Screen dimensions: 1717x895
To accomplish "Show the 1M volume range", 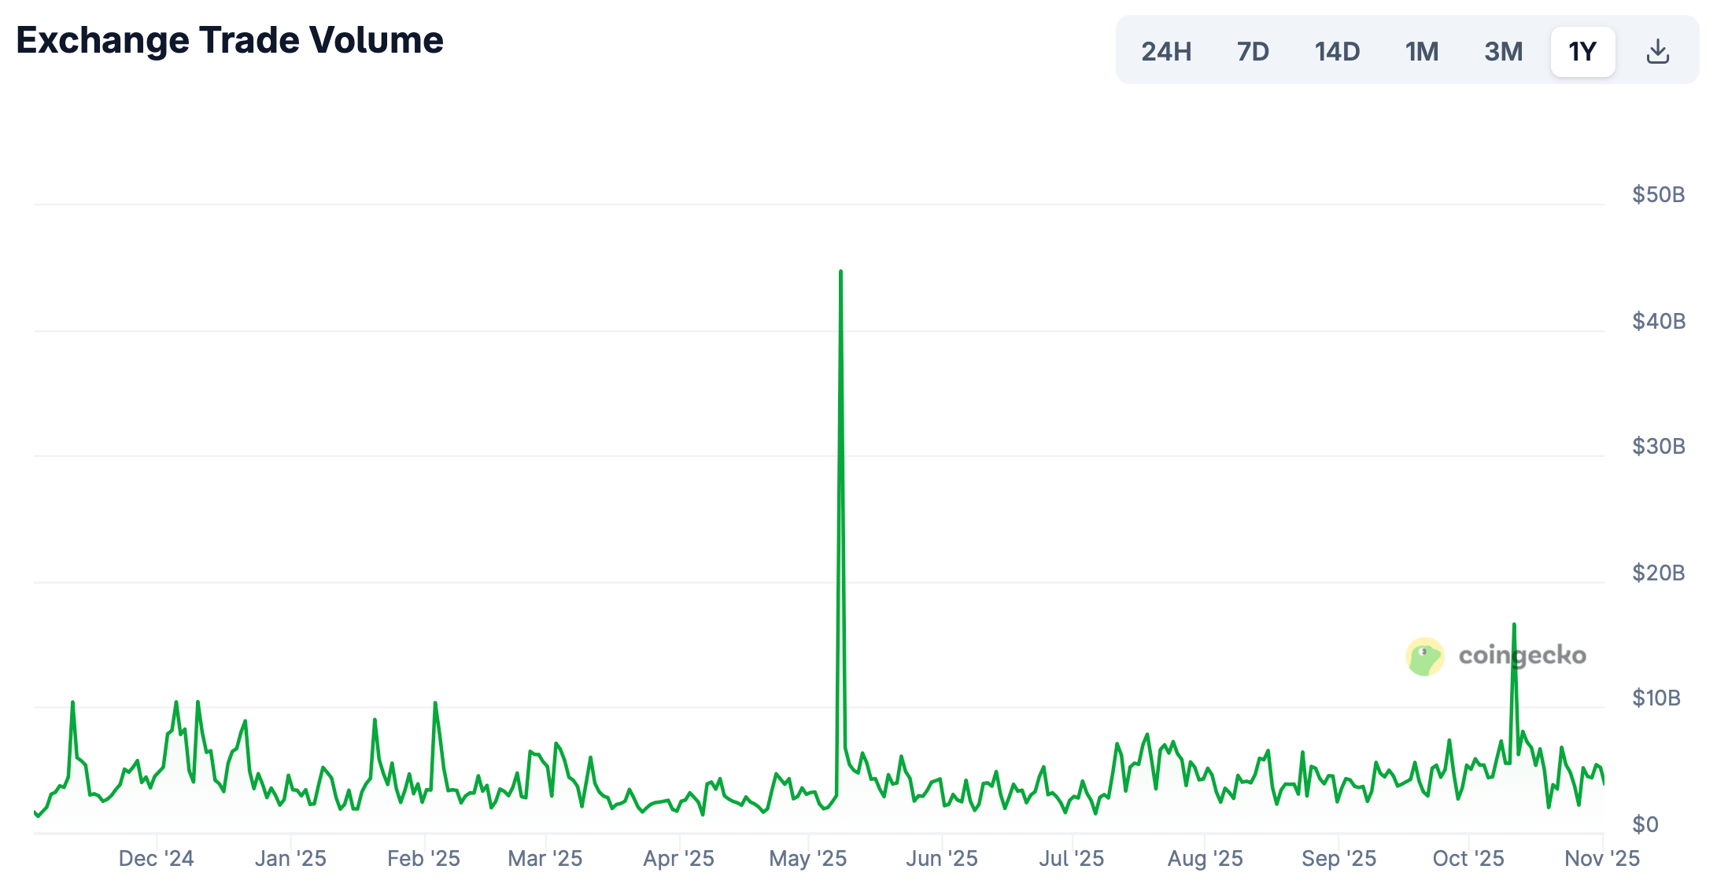I will coord(1422,52).
